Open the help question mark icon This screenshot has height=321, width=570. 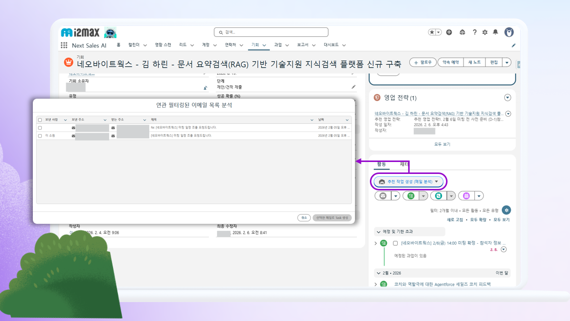pyautogui.click(x=474, y=32)
